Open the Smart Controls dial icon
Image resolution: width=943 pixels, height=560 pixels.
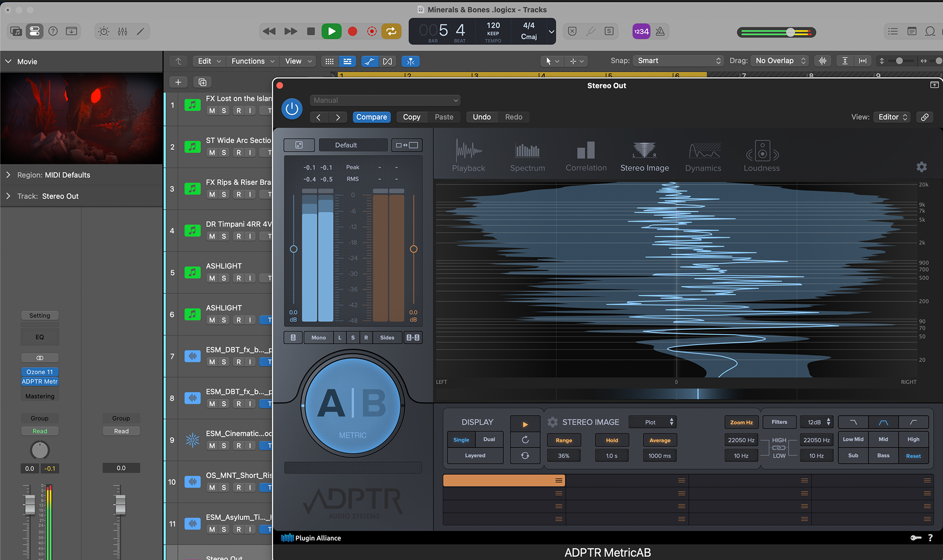[x=104, y=31]
